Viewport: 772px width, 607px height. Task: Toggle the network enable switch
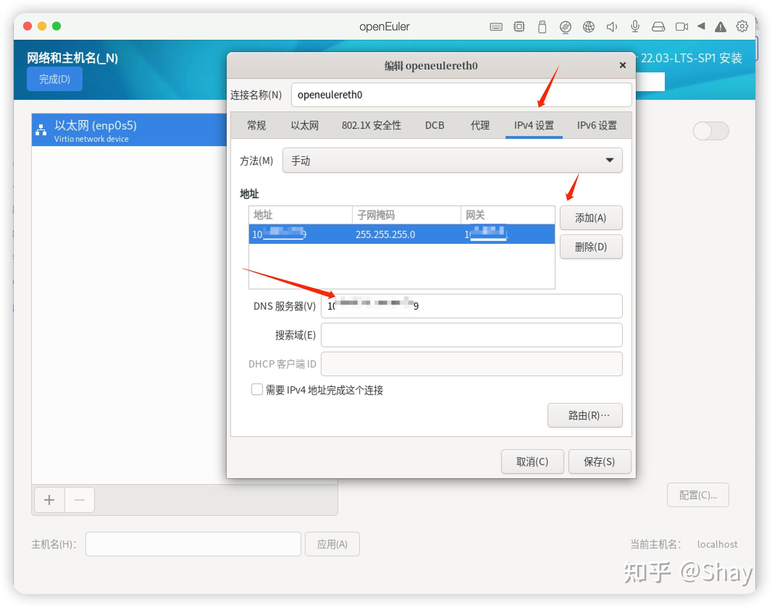pos(711,131)
